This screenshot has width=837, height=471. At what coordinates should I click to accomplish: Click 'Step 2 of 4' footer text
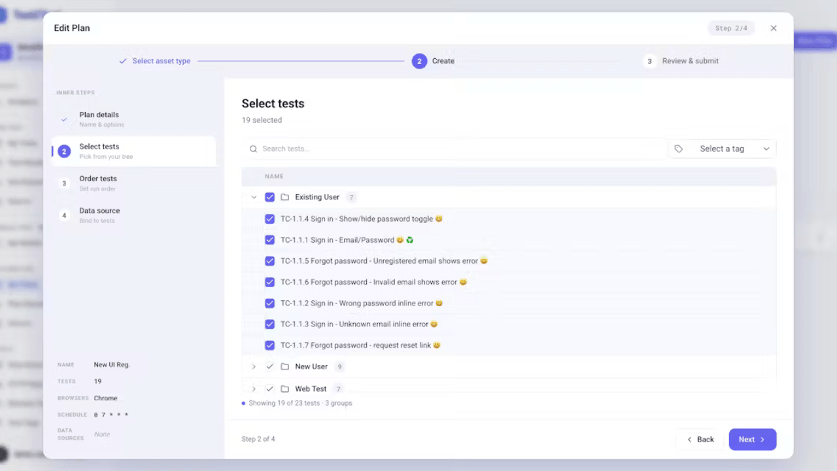tap(258, 439)
